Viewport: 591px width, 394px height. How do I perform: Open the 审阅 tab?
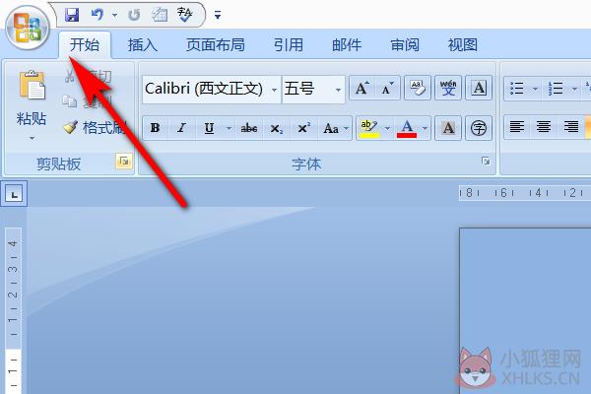(x=405, y=45)
